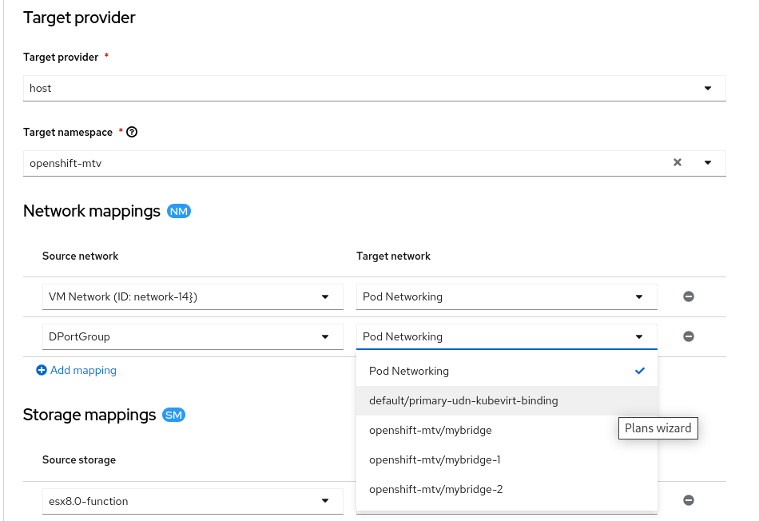The image size is (759, 521).
Task: Click the SM storage mappings badge
Action: pos(173,415)
